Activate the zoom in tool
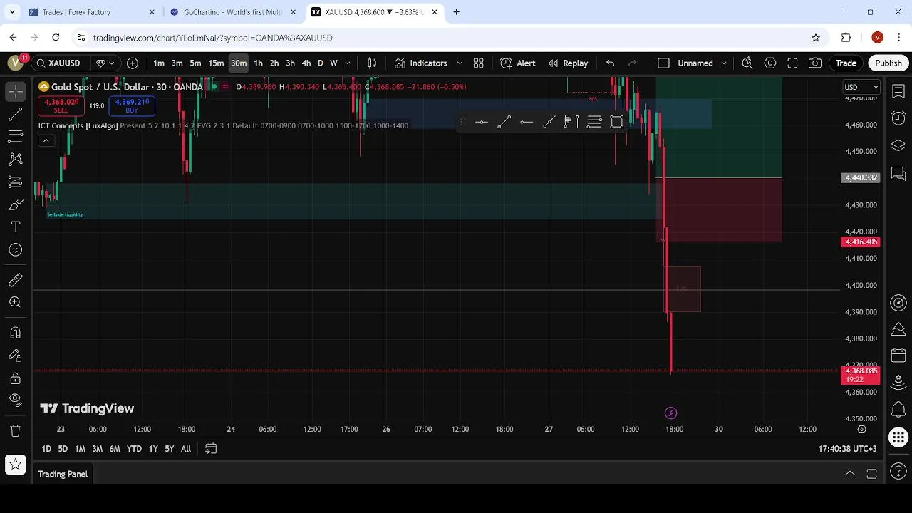912x513 pixels. point(15,303)
